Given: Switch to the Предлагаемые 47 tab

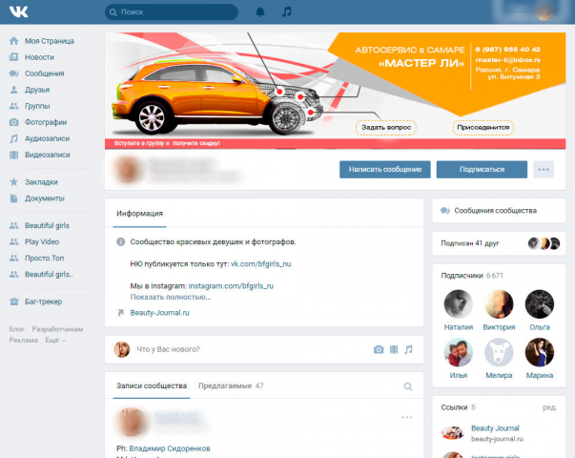Looking at the screenshot, I should tap(231, 385).
